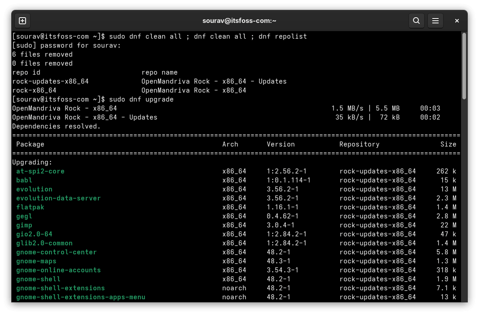This screenshot has width=479, height=315.
Task: Click the sourav@itsfoss-com window title
Action: (239, 21)
